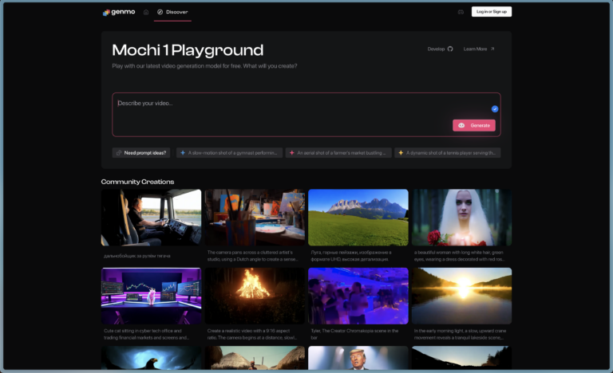View the mountain meadow video thumbnail

(358, 218)
